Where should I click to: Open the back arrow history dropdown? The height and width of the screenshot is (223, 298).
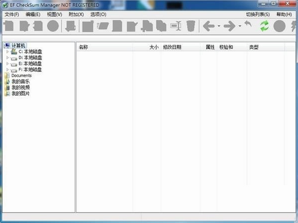coord(219,26)
